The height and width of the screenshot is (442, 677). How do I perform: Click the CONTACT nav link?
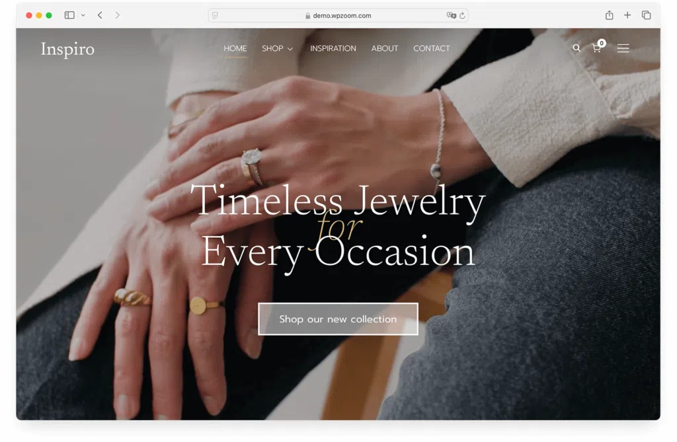431,48
